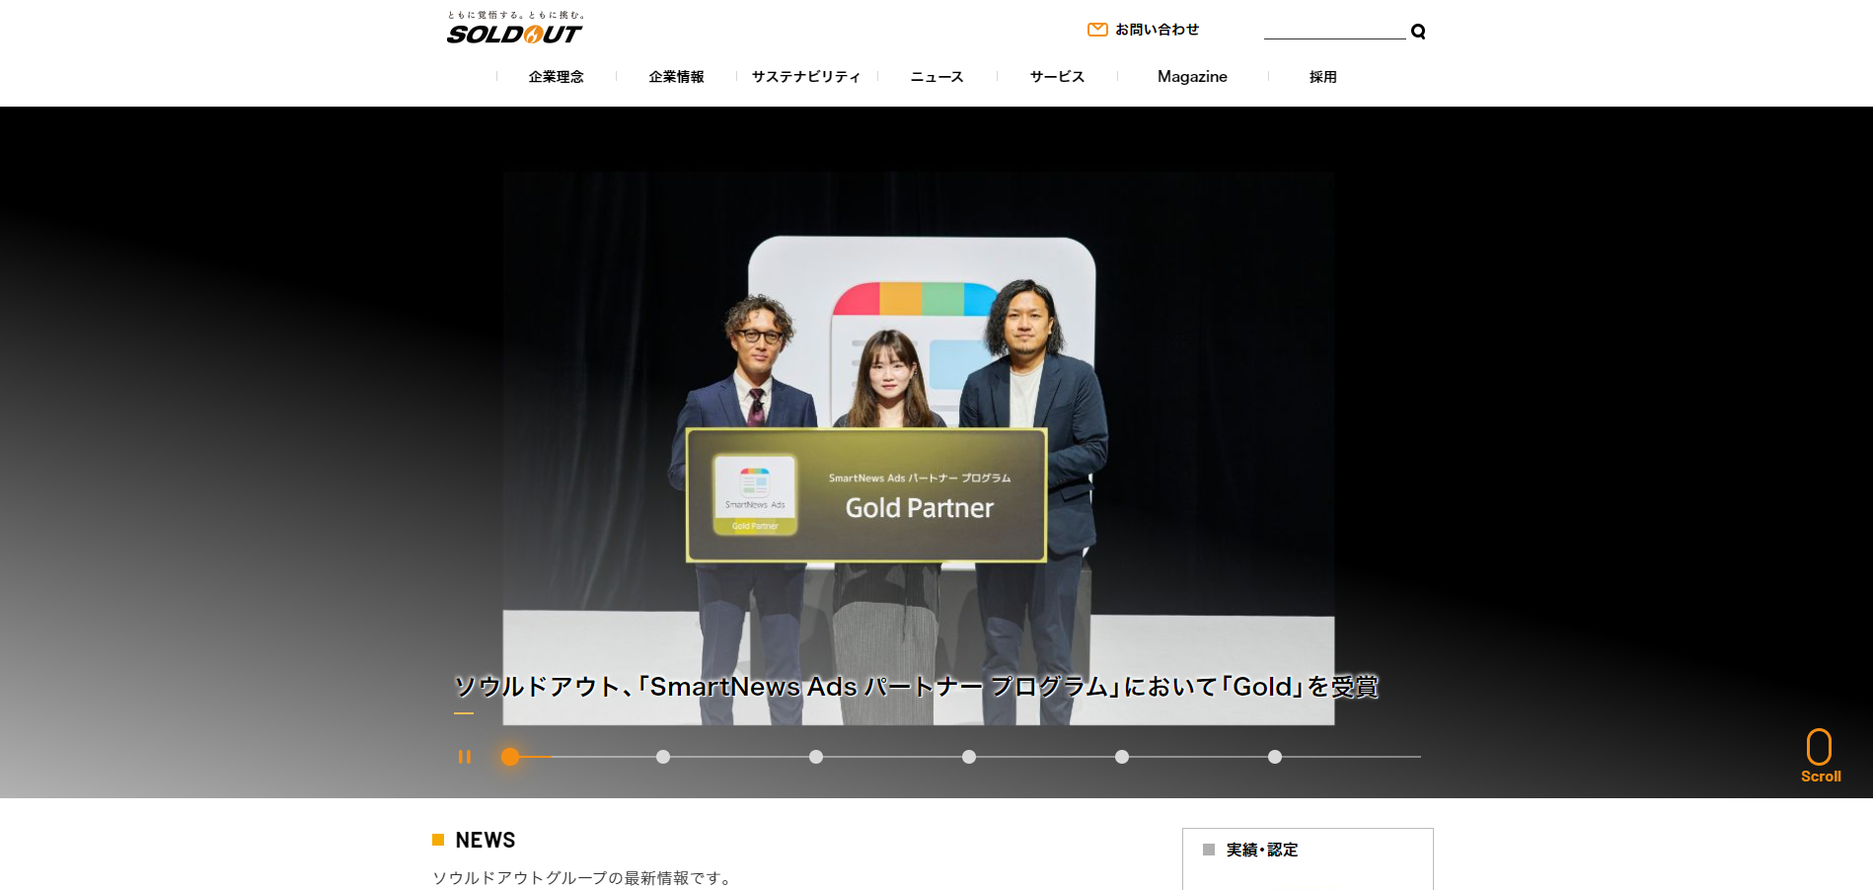Open the SmartNews Ads Gold award headline
1873x890 pixels.
[916, 687]
